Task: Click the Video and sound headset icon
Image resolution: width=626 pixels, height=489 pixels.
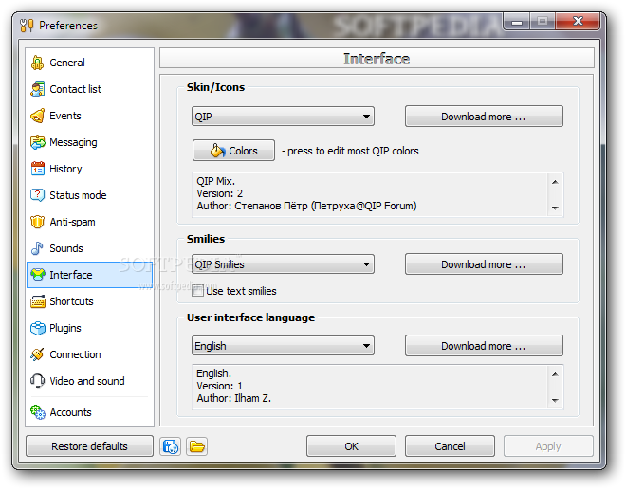Action: (38, 381)
